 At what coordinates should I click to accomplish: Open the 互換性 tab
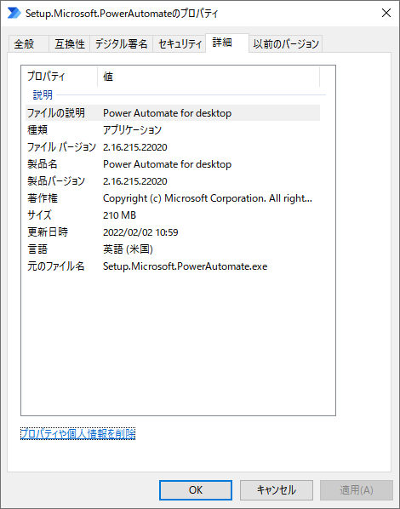pyautogui.click(x=69, y=43)
